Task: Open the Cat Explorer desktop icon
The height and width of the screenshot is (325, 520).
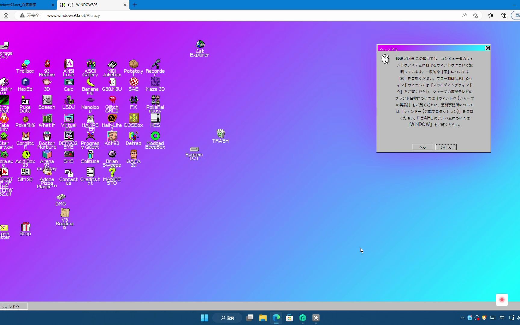Action: [200, 48]
